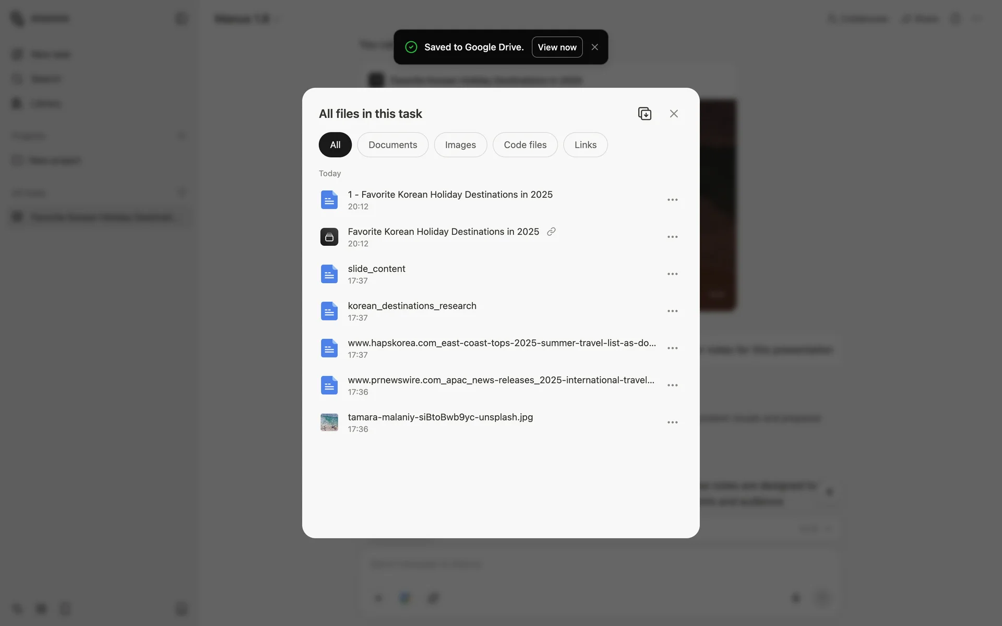The image size is (1002, 626).
Task: Click the link icon beside Favorite Korean Holiday Destinations
Action: click(x=551, y=232)
